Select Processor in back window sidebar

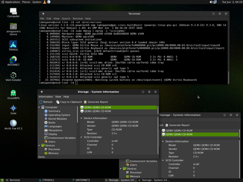click(x=136, y=173)
